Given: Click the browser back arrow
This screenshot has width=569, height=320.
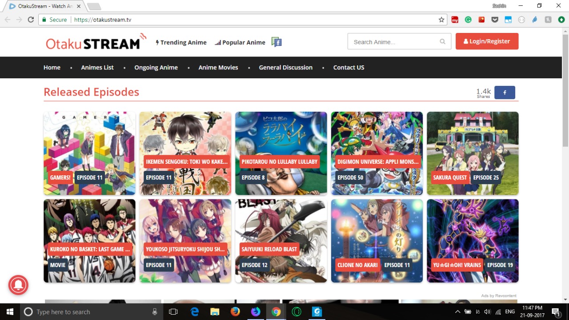Looking at the screenshot, I should point(7,20).
